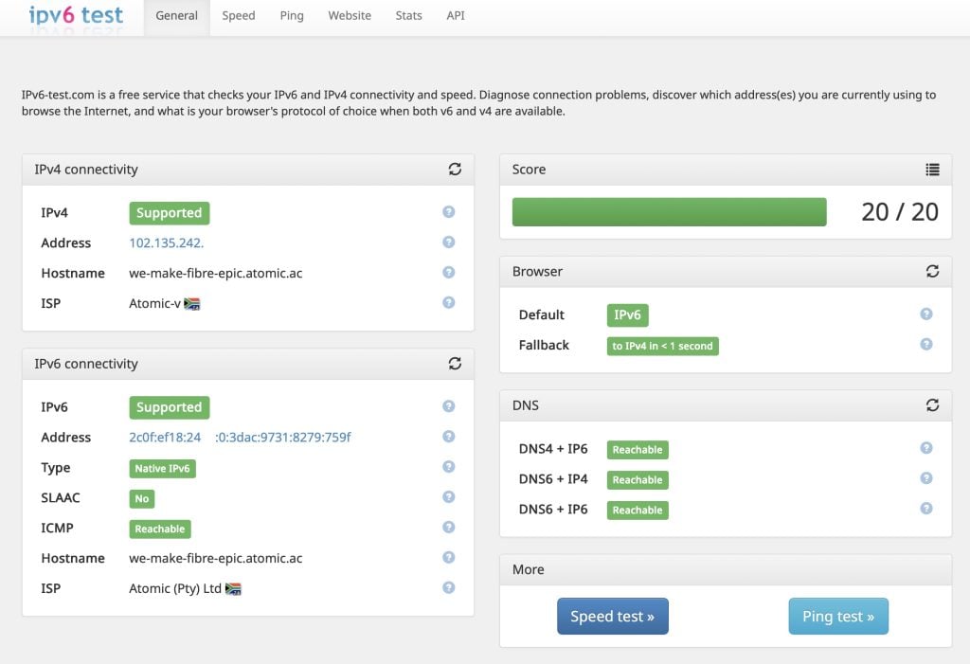Click the Atomic-v ISP name
Image resolution: width=970 pixels, height=664 pixels.
pyautogui.click(x=154, y=303)
